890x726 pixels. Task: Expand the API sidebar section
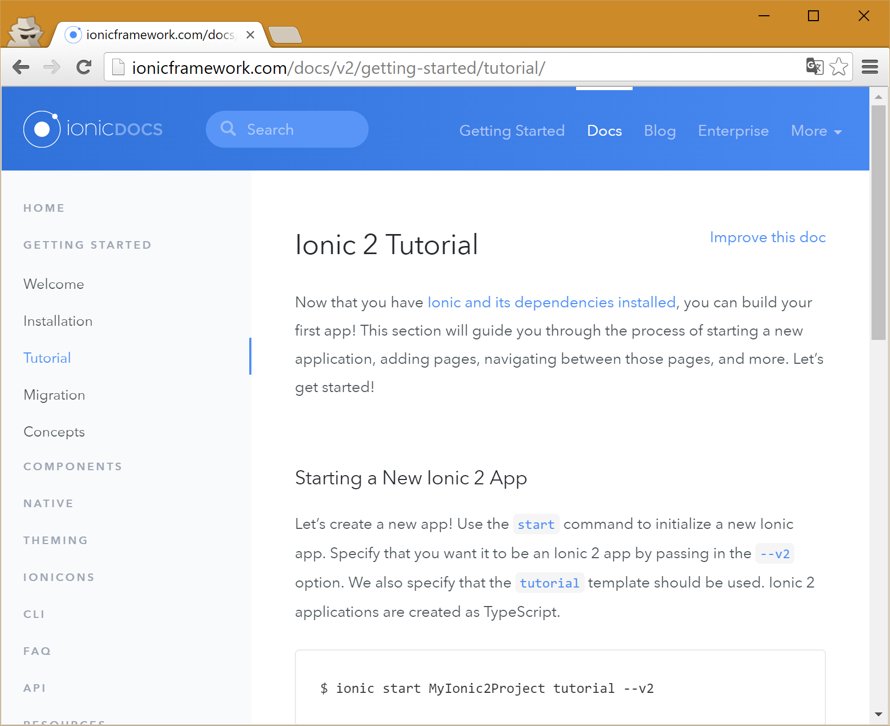(x=35, y=688)
